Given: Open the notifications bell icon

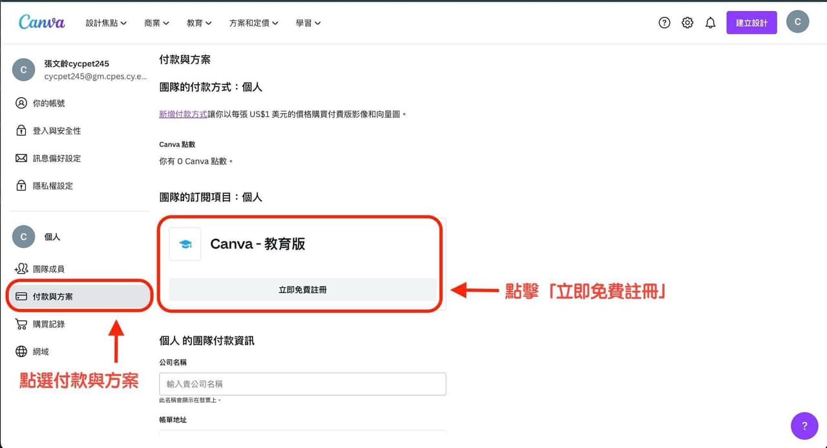Looking at the screenshot, I should coord(711,23).
